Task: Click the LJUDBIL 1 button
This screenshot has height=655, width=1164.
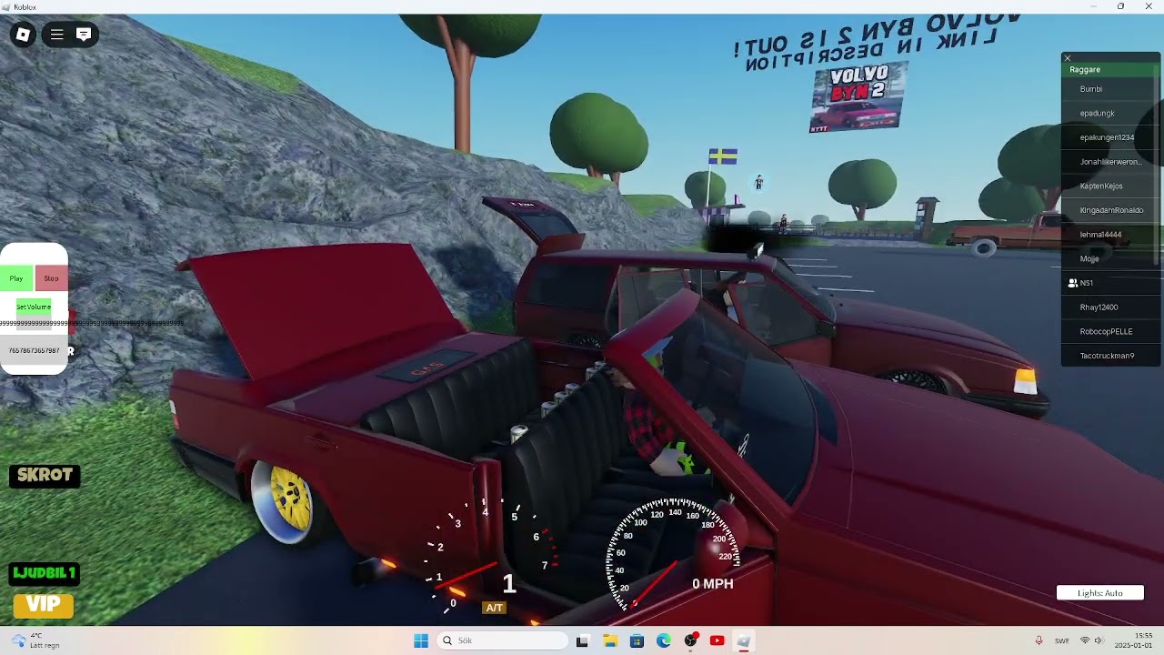Action: [44, 573]
